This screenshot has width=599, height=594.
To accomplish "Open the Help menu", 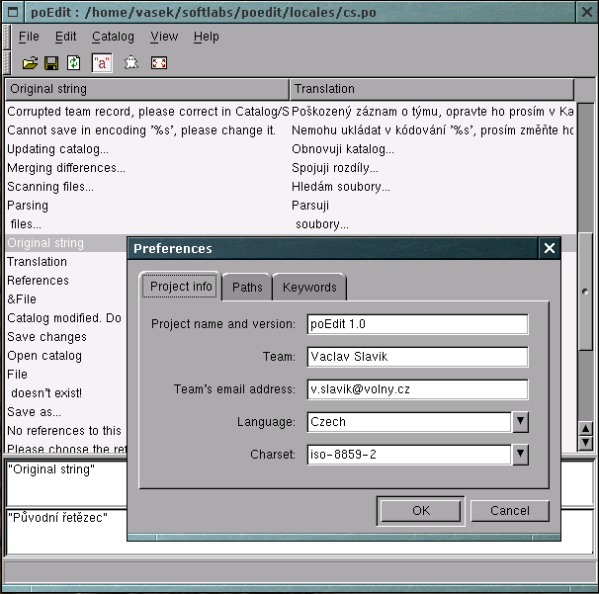I will coord(207,37).
